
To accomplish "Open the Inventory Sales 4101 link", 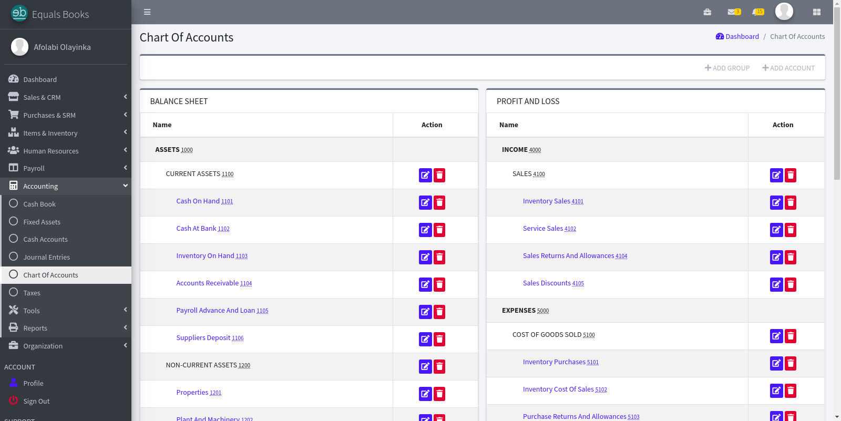I will point(553,201).
